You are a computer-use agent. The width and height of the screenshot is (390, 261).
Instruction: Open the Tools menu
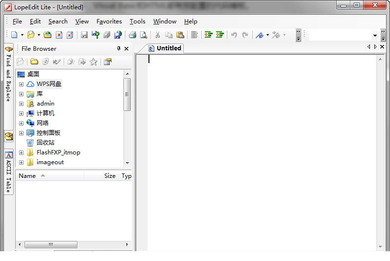pyautogui.click(x=137, y=22)
